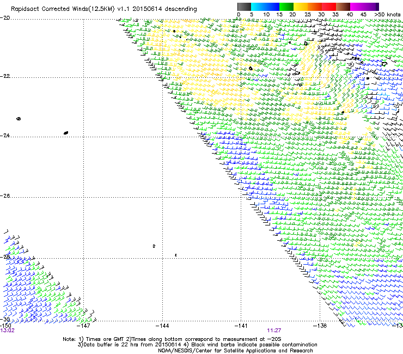Click the "-150" longitude axis label
Screen dimensions: 403x354
[x=5, y=326]
